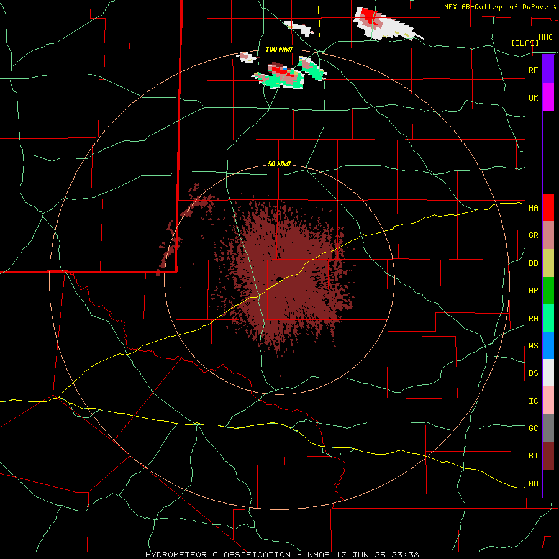Click the WS legend label
559x559 pixels.
point(533,346)
